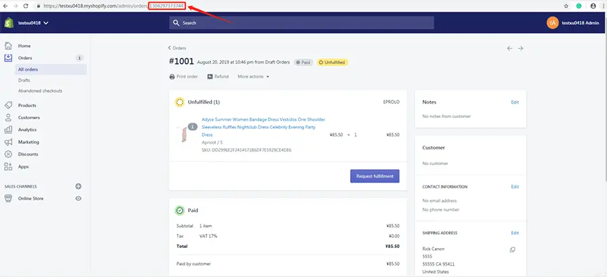This screenshot has width=607, height=277.
Task: Open the Apps grid icon
Action: pyautogui.click(x=8, y=166)
